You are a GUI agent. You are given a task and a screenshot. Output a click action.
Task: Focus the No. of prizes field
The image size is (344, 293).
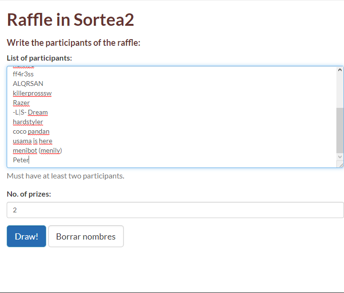175,210
